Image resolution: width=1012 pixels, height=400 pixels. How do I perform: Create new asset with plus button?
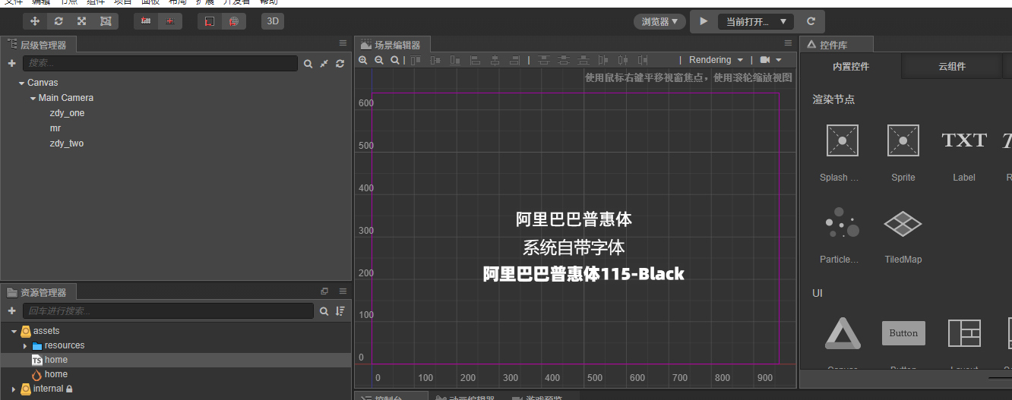click(x=11, y=311)
